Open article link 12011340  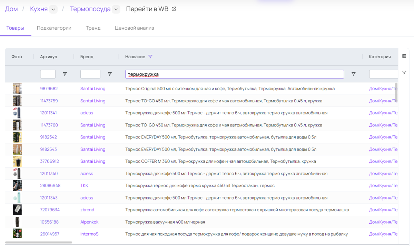(49, 173)
